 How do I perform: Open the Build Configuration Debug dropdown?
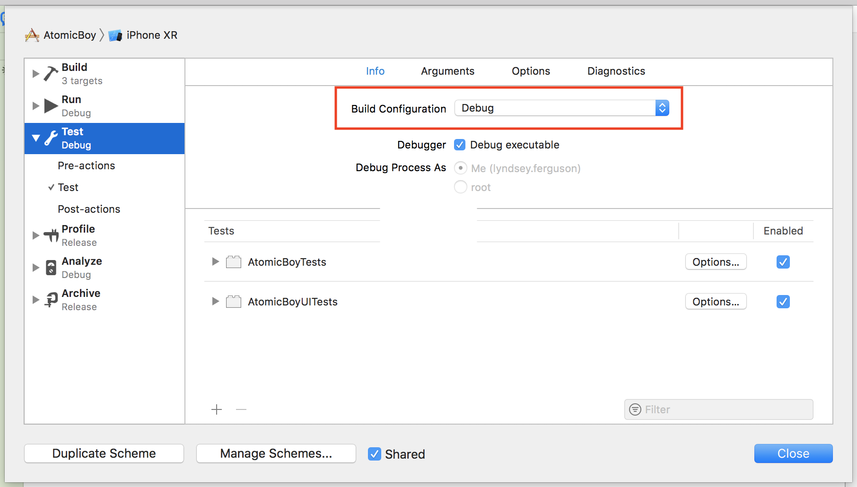coord(562,108)
